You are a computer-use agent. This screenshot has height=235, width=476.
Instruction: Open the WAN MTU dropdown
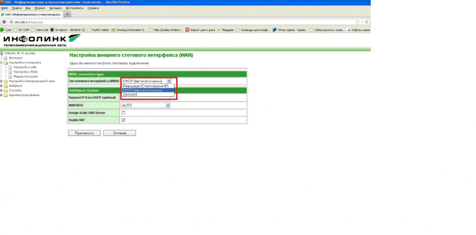[145, 106]
